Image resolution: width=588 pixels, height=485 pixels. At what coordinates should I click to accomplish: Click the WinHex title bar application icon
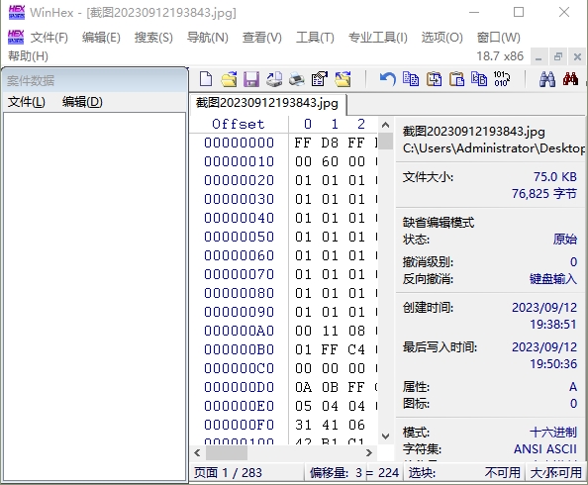(x=17, y=13)
